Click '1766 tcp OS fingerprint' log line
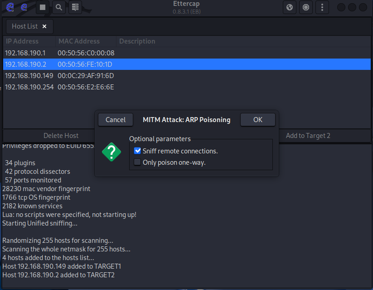Viewport: 373px width, 290px height. pos(36,197)
